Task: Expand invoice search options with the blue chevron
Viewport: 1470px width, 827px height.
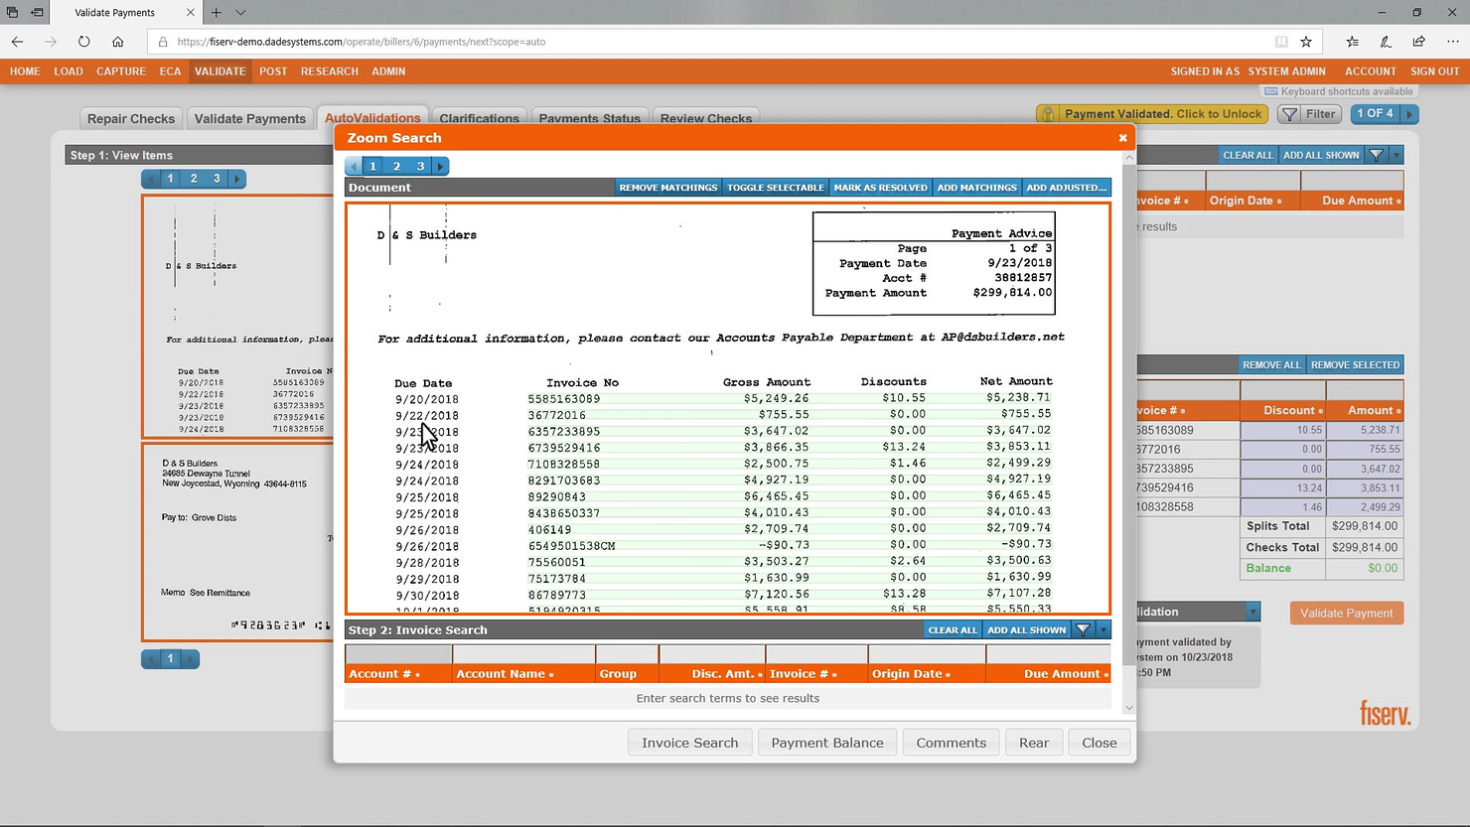Action: pos(1102,629)
